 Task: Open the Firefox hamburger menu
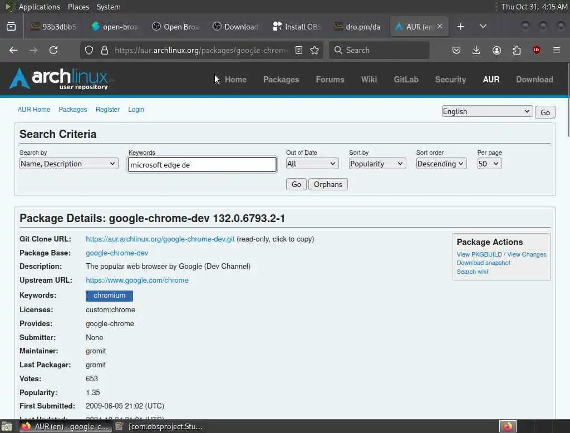557,50
